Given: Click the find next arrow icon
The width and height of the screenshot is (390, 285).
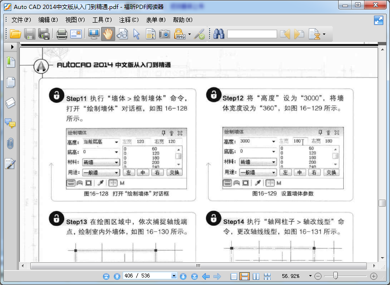Looking at the screenshot, I should (299, 34).
